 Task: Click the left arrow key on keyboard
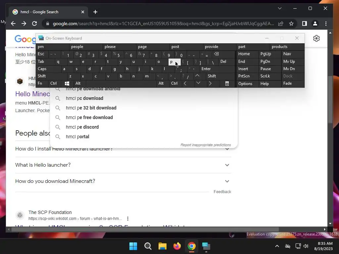point(185,83)
